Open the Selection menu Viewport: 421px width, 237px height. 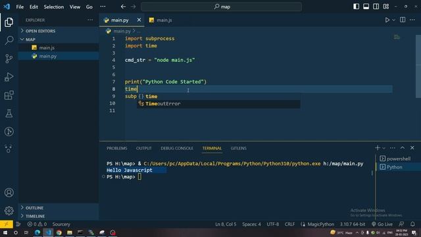tap(54, 7)
